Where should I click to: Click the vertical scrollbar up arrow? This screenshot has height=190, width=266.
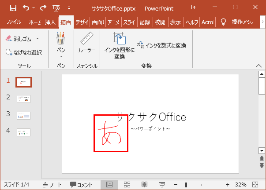(262, 74)
